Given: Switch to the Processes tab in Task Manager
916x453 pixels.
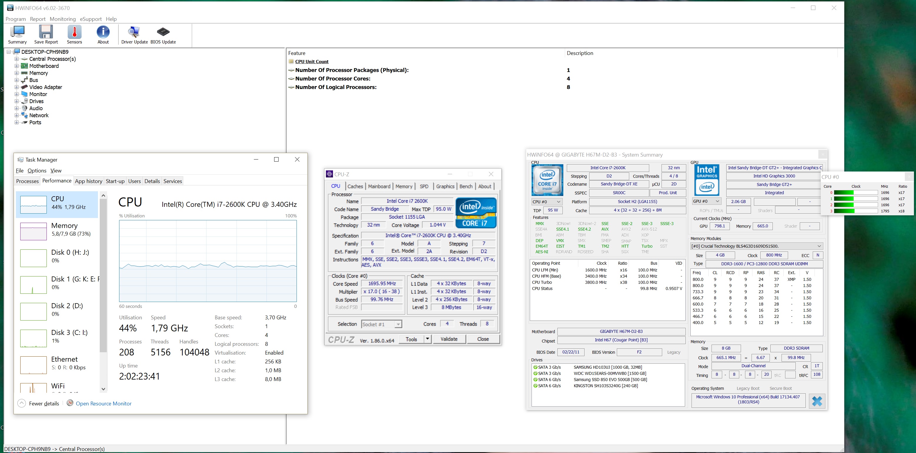Looking at the screenshot, I should point(27,181).
